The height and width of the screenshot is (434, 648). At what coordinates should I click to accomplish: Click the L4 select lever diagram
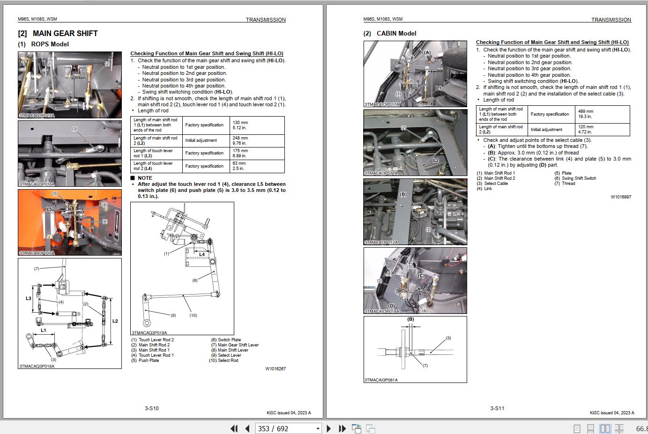182,268
